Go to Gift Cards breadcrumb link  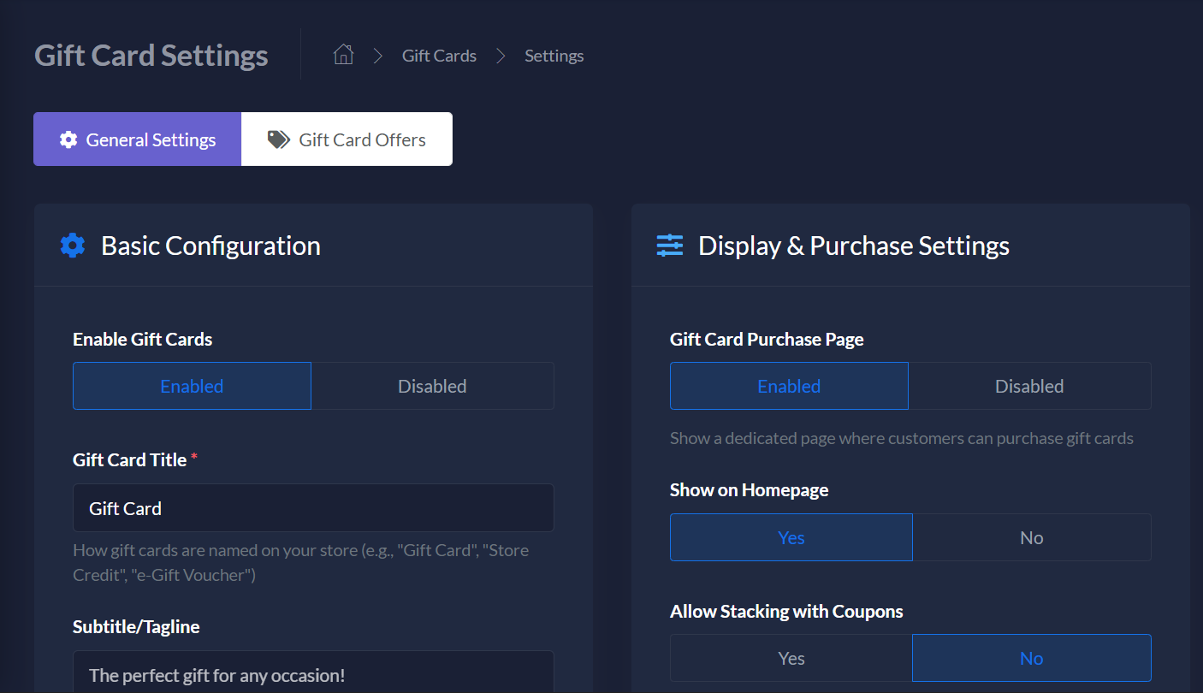[439, 56]
